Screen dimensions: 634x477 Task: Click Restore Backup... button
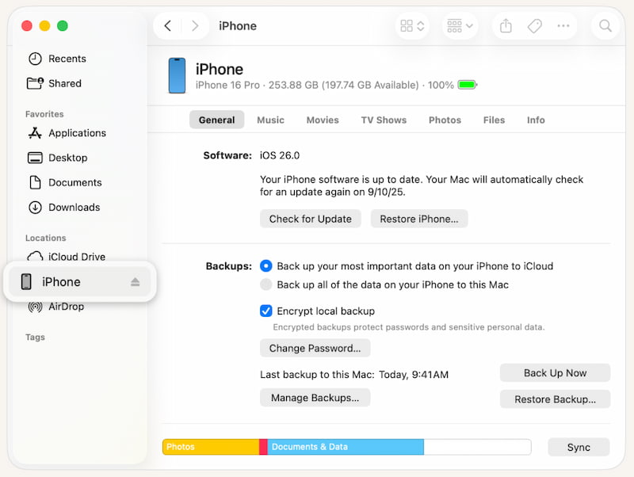556,399
